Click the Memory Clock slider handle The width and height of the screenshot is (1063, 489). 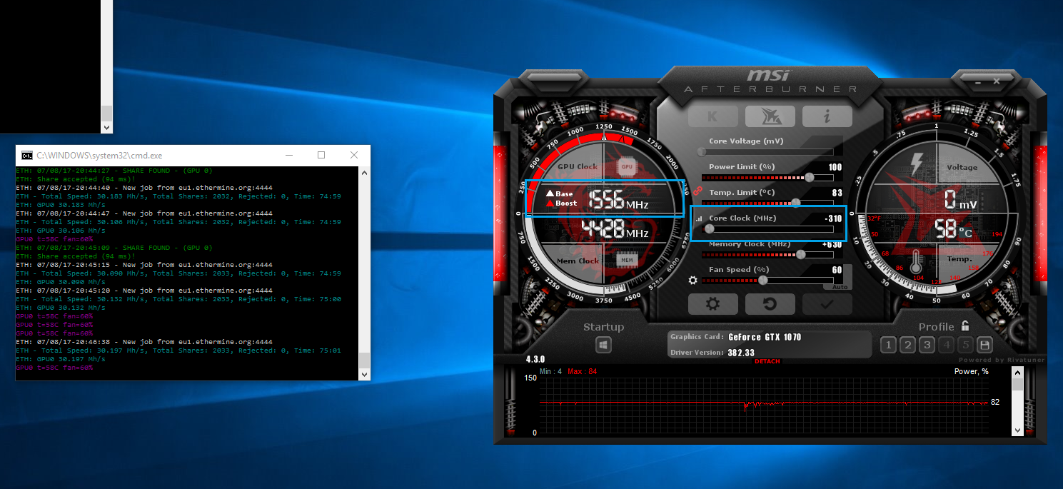point(801,254)
